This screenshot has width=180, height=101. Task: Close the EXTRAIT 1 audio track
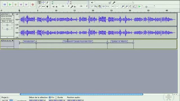click(x=2, y=14)
